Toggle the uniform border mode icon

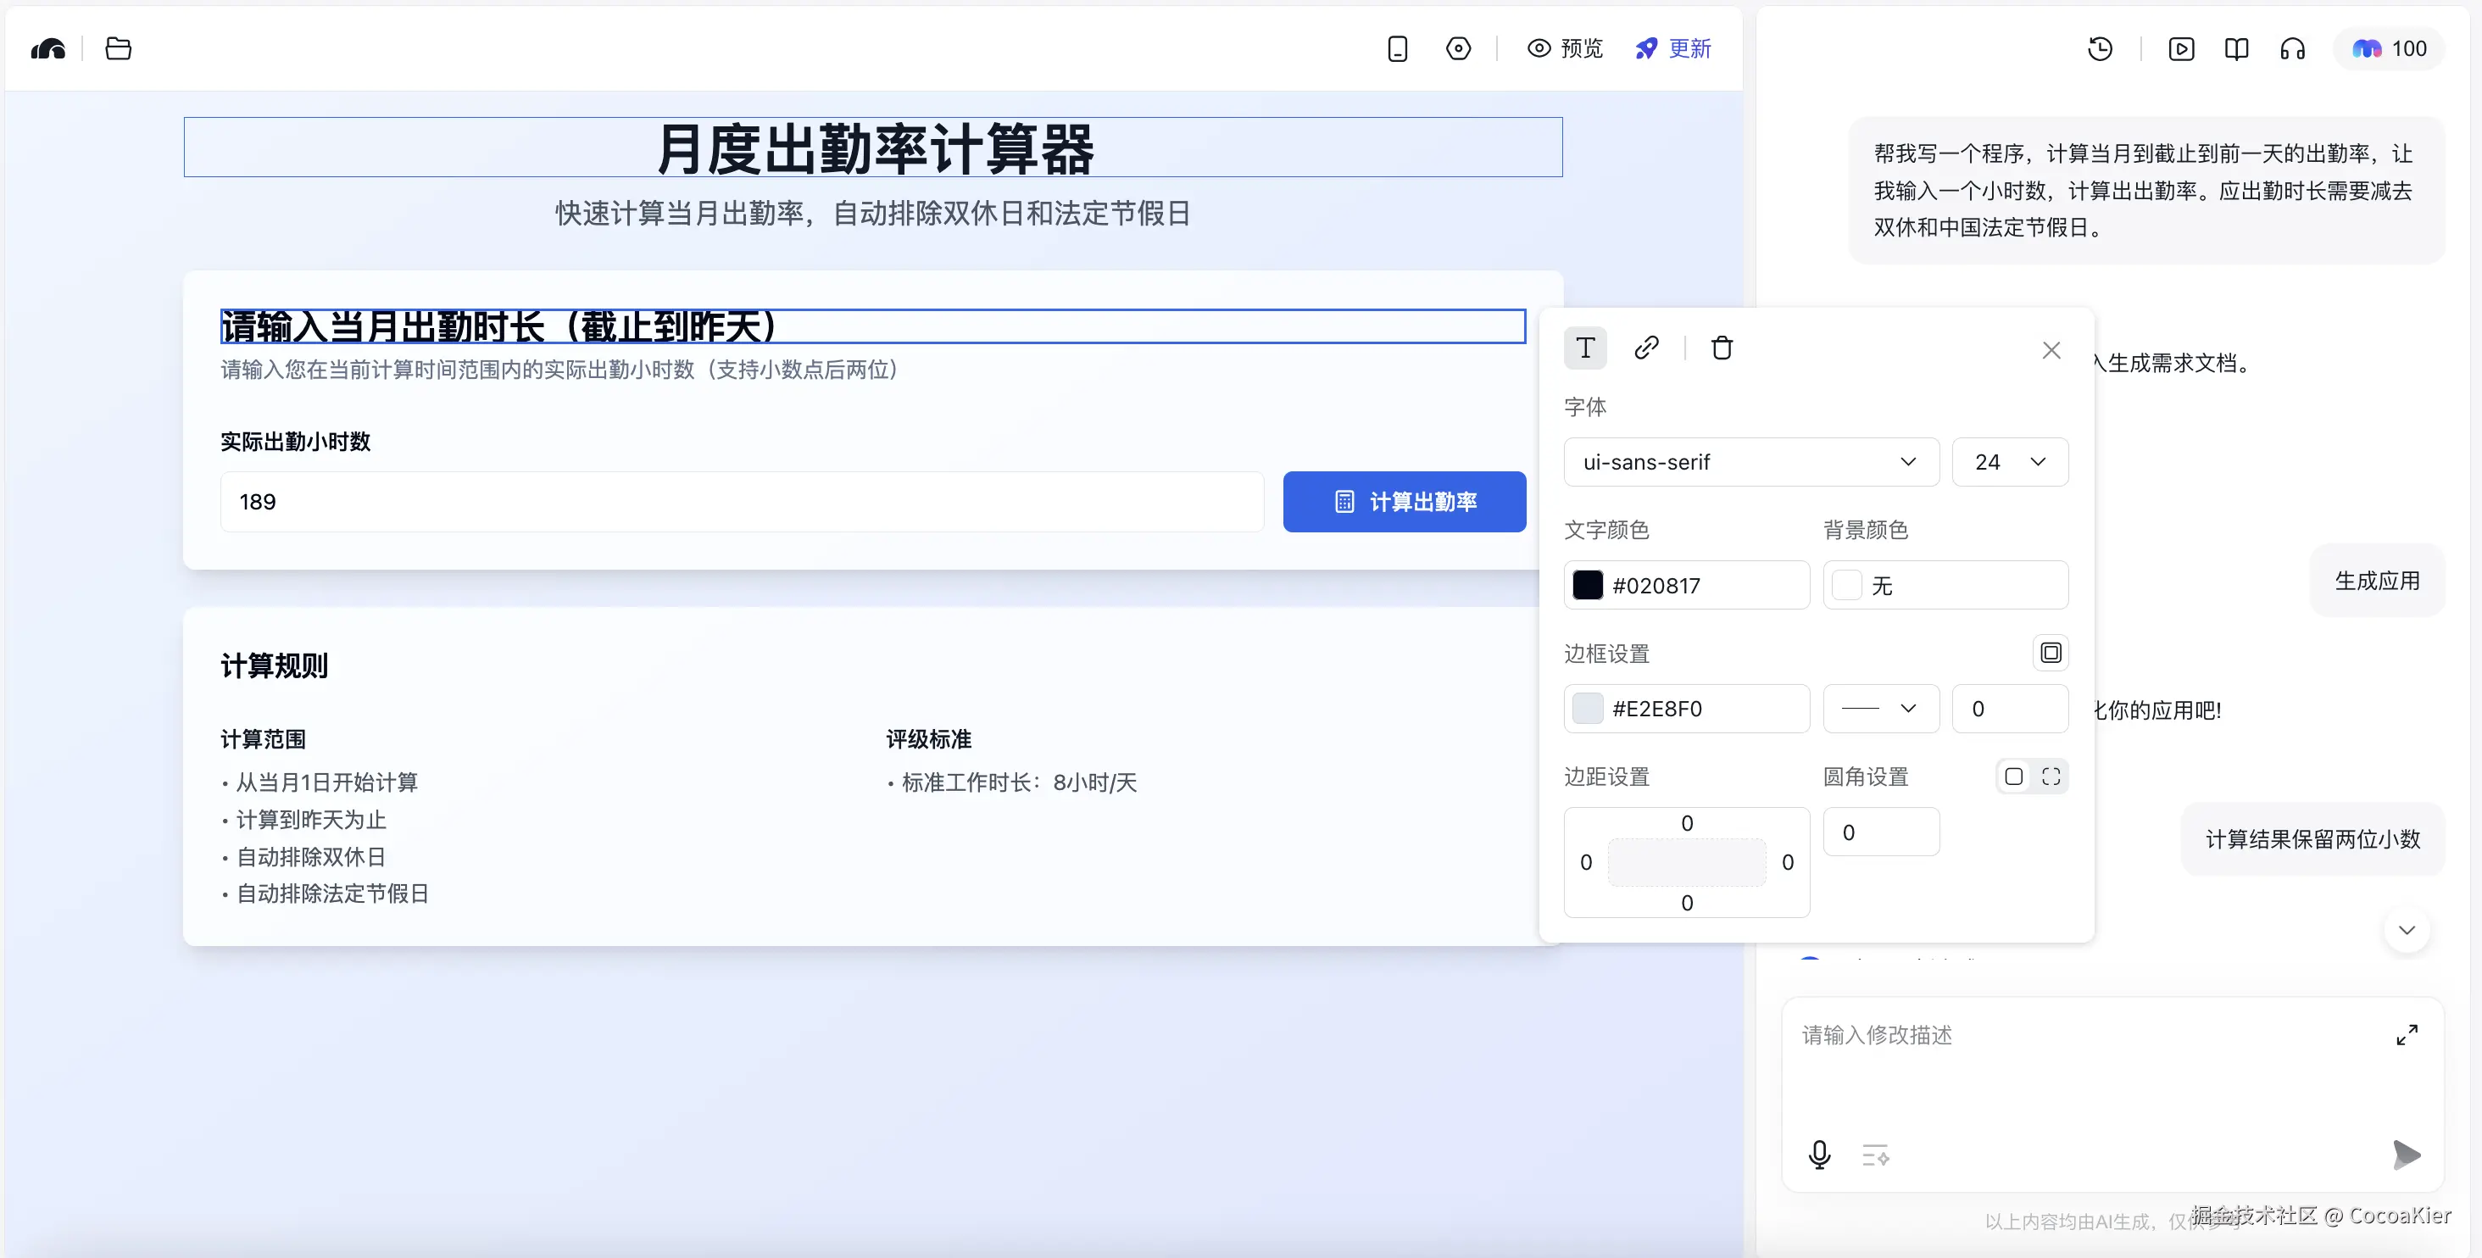[2051, 652]
